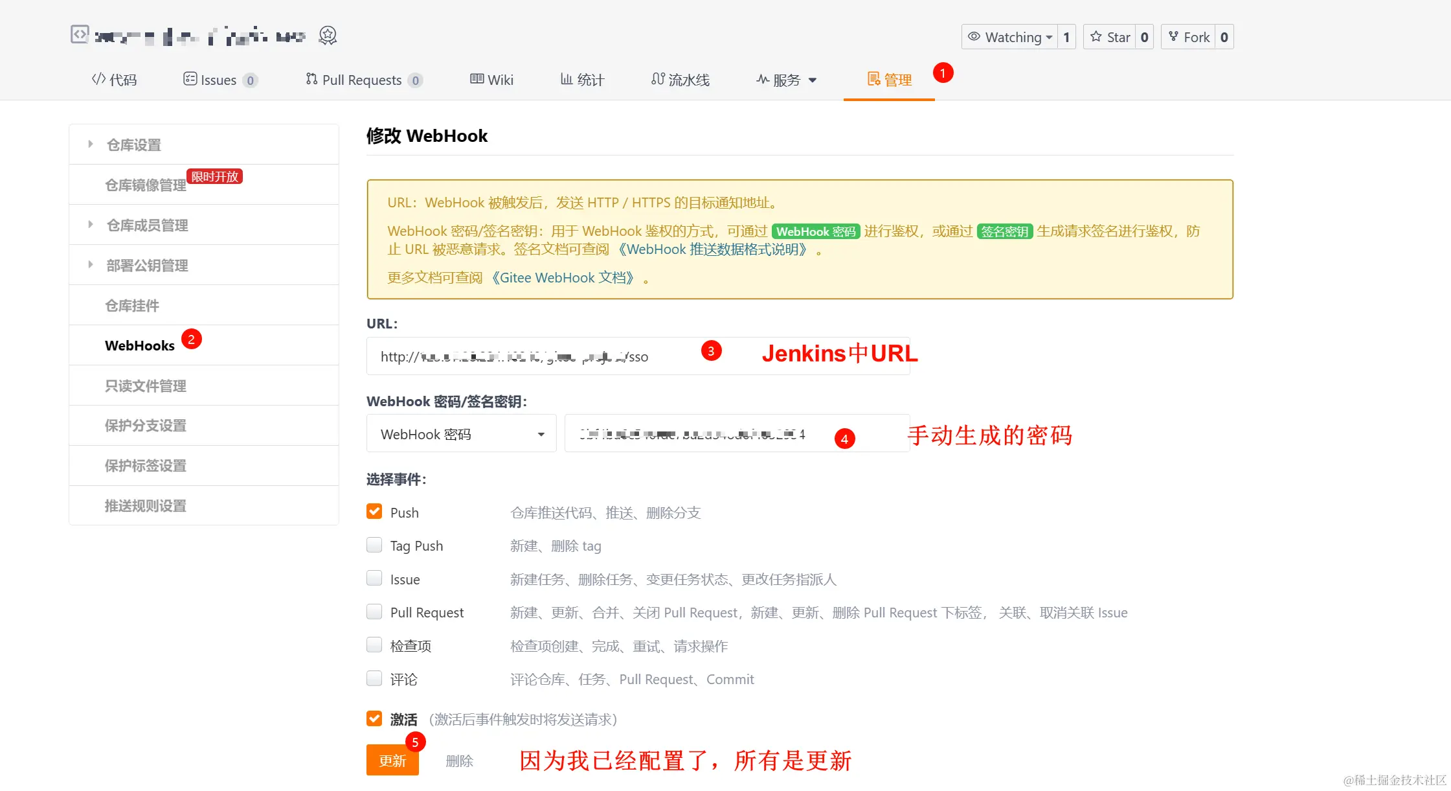Uncheck the Push event checkbox

coord(374,512)
